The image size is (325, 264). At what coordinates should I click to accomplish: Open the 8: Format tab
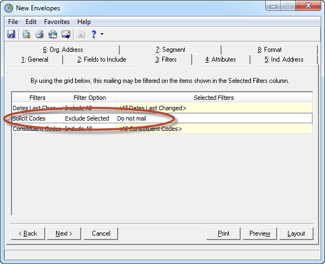[x=269, y=50]
